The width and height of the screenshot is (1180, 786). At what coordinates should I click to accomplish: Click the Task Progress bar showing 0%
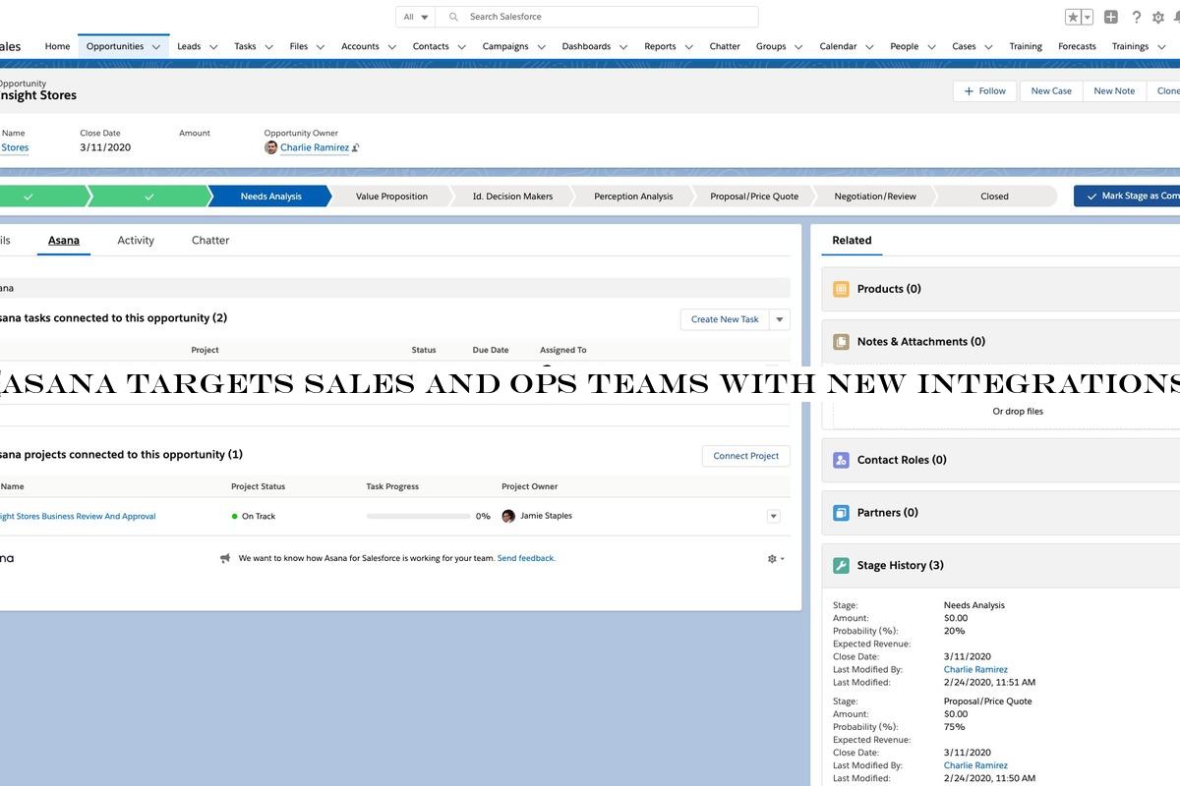point(418,517)
